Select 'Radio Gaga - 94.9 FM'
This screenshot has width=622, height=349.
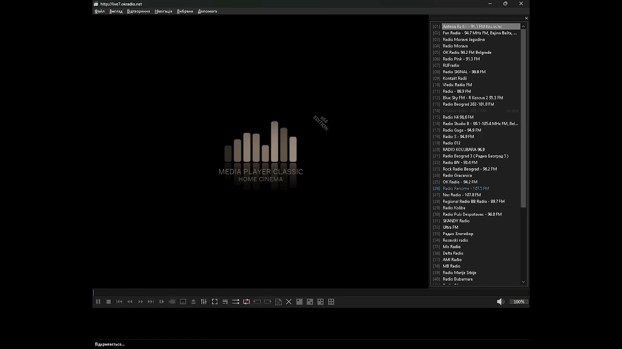coord(476,130)
